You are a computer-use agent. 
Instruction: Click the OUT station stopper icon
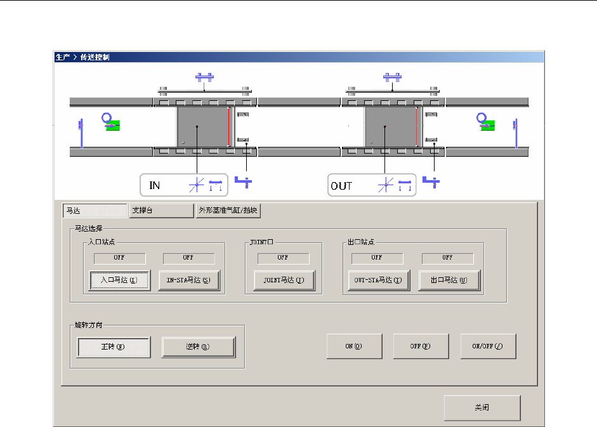point(431,181)
